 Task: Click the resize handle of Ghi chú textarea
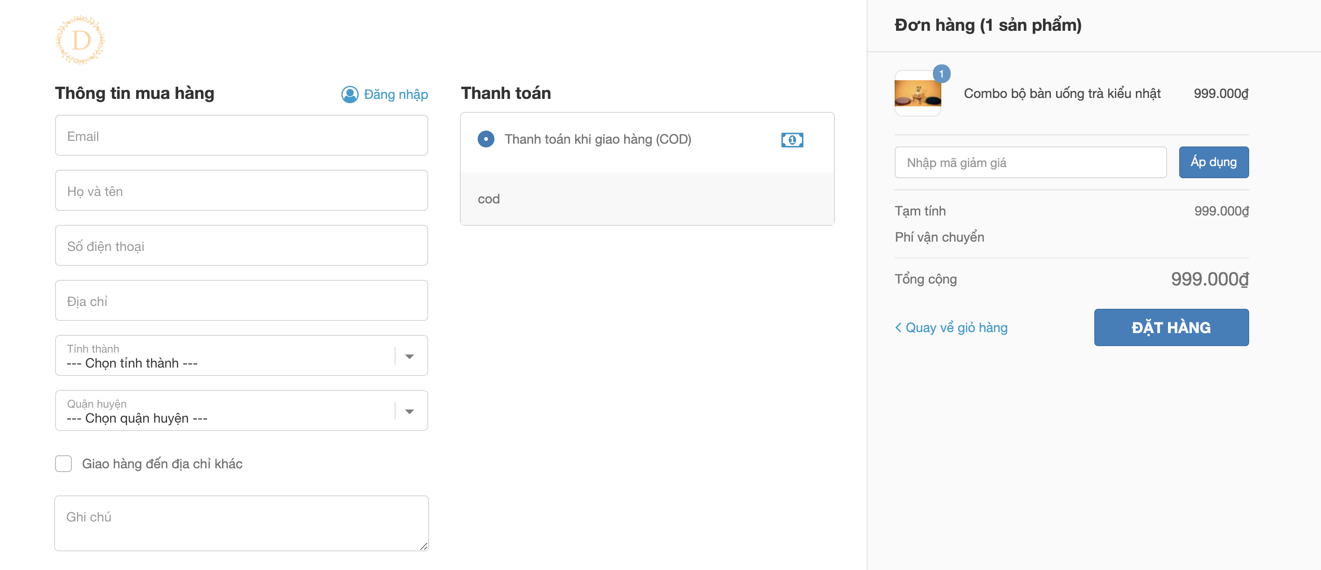pos(424,546)
